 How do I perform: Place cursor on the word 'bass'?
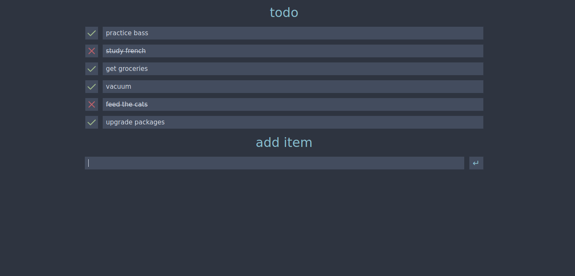tap(141, 33)
